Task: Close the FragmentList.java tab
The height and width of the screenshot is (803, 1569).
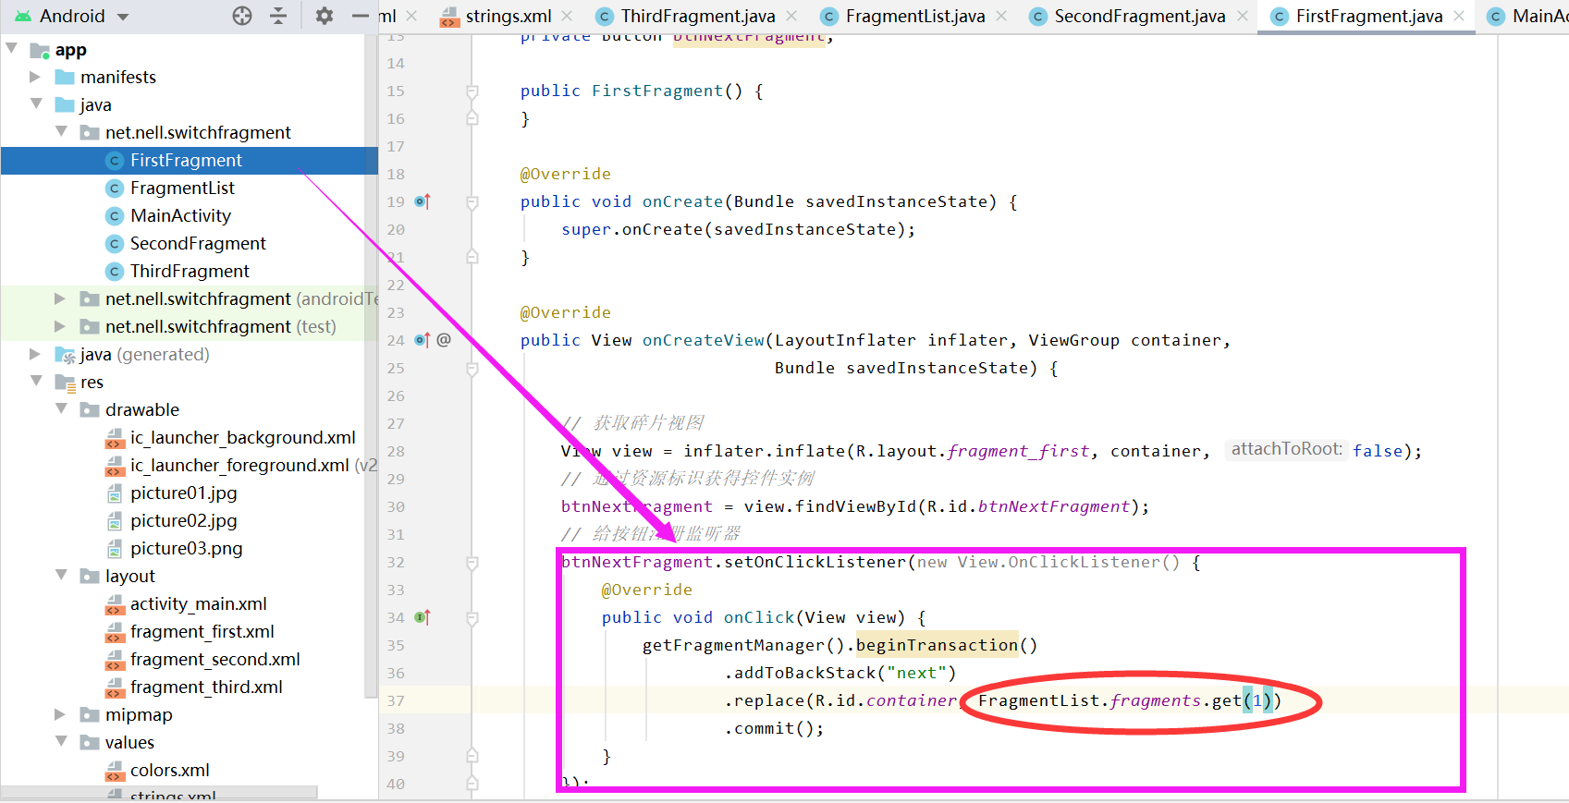Action: pyautogui.click(x=1001, y=16)
